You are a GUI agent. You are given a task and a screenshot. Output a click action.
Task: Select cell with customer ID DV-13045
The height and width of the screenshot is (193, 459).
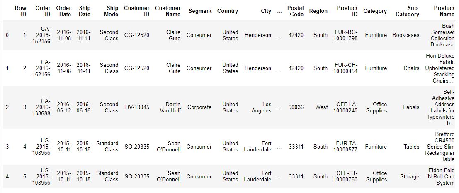pos(137,107)
